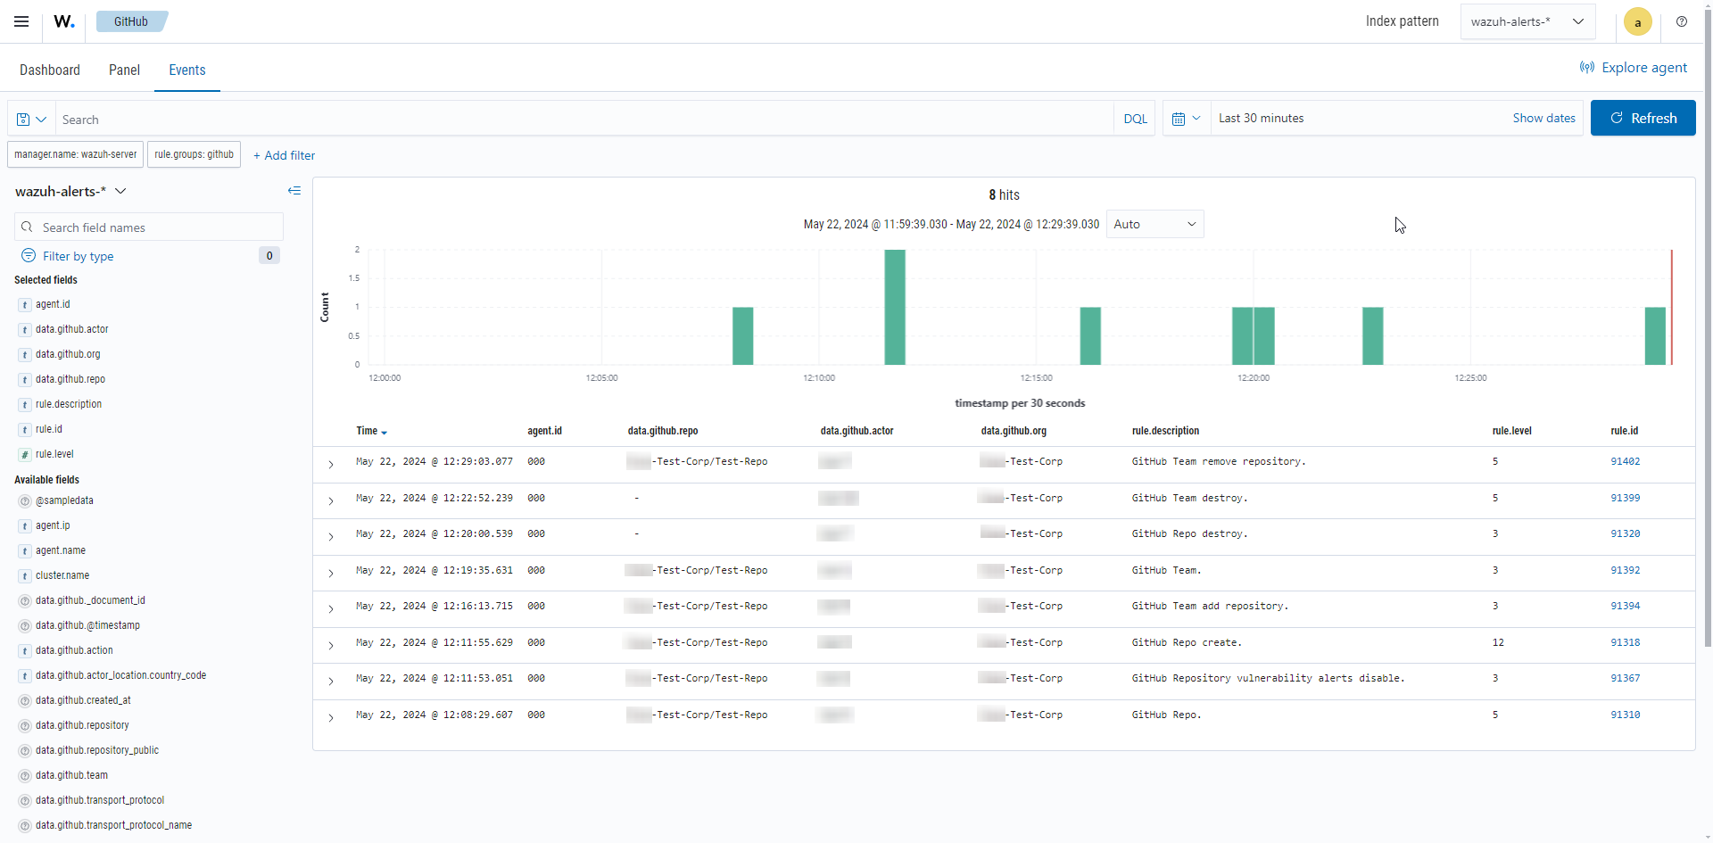Click the user avatar icon
The width and height of the screenshot is (1713, 843).
pos(1637,21)
